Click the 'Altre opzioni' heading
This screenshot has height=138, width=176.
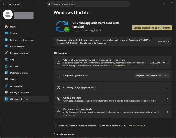[x=60, y=53]
